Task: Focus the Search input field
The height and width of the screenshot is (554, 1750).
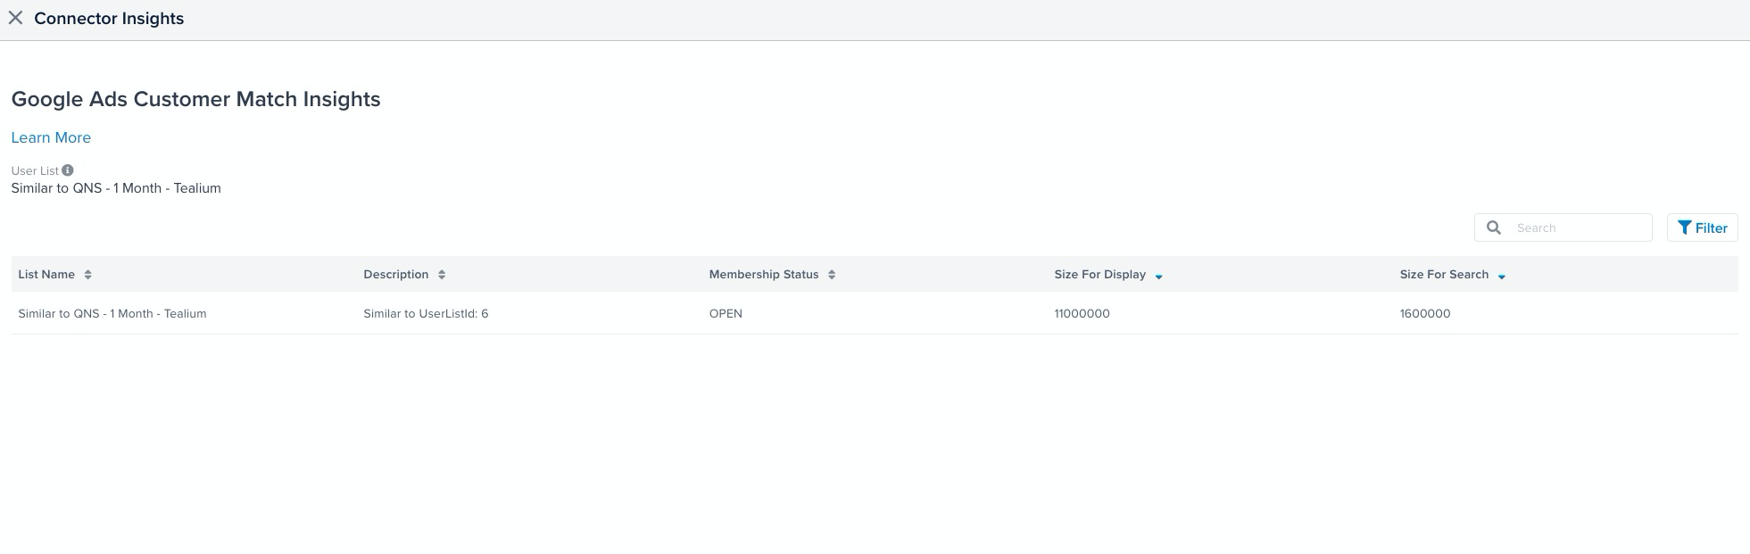Action: [1578, 227]
